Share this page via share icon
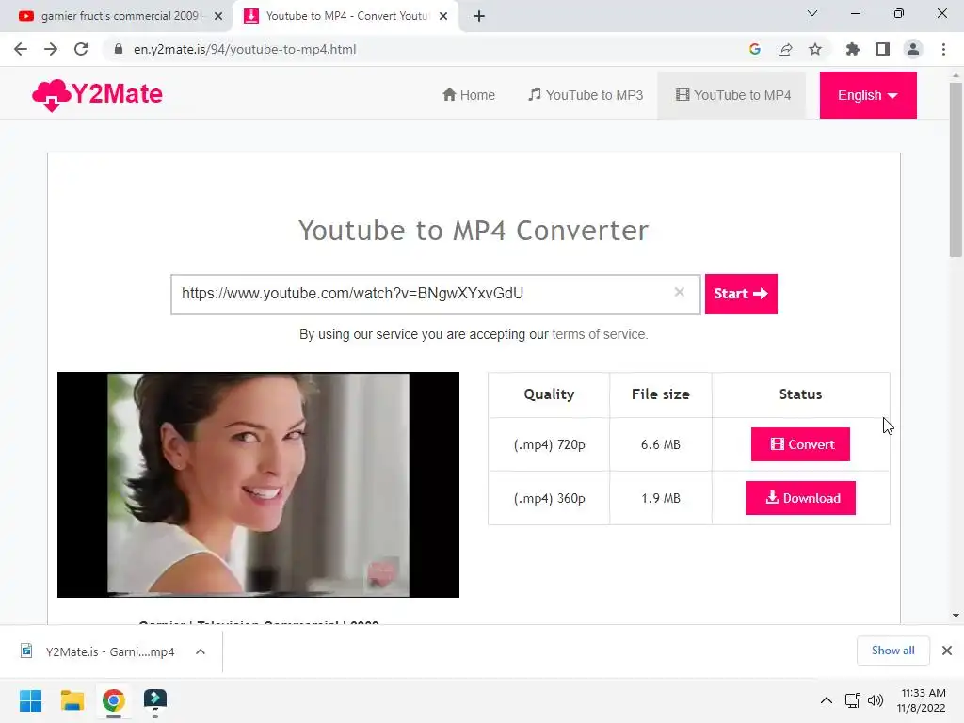The width and height of the screenshot is (964, 723). [x=785, y=49]
